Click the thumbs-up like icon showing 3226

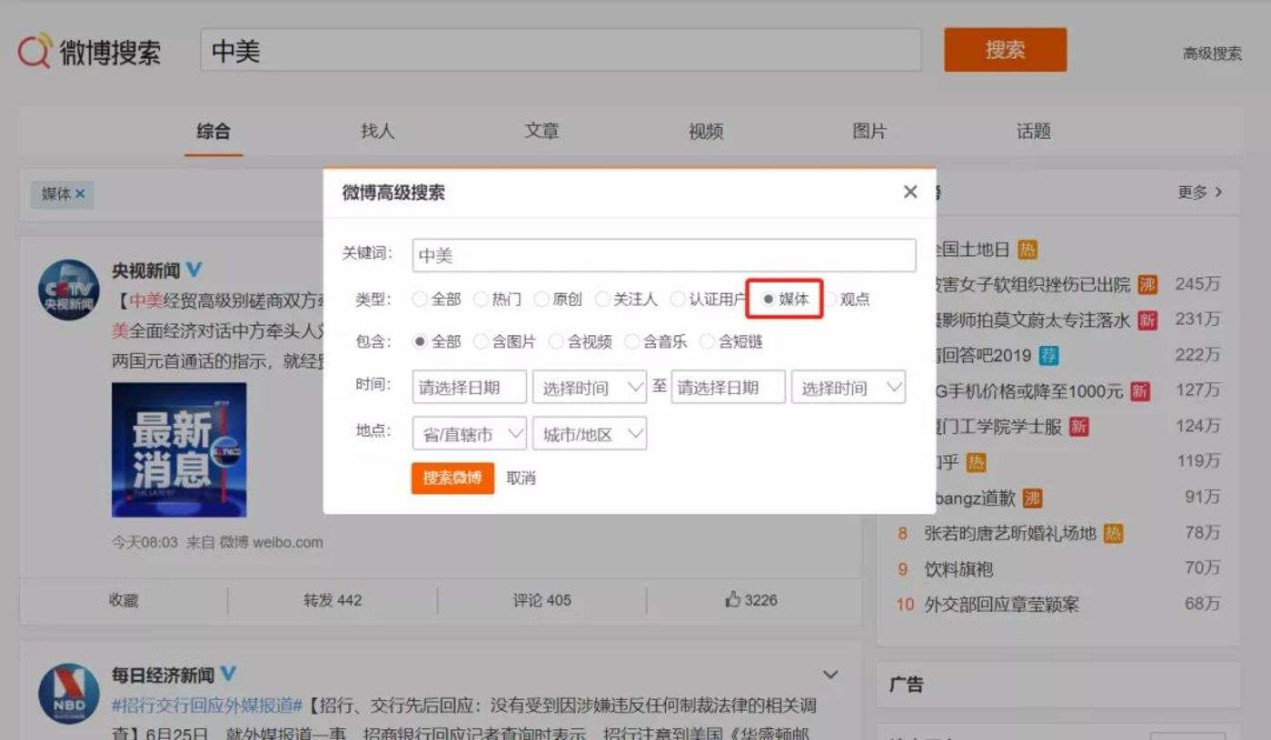[731, 599]
